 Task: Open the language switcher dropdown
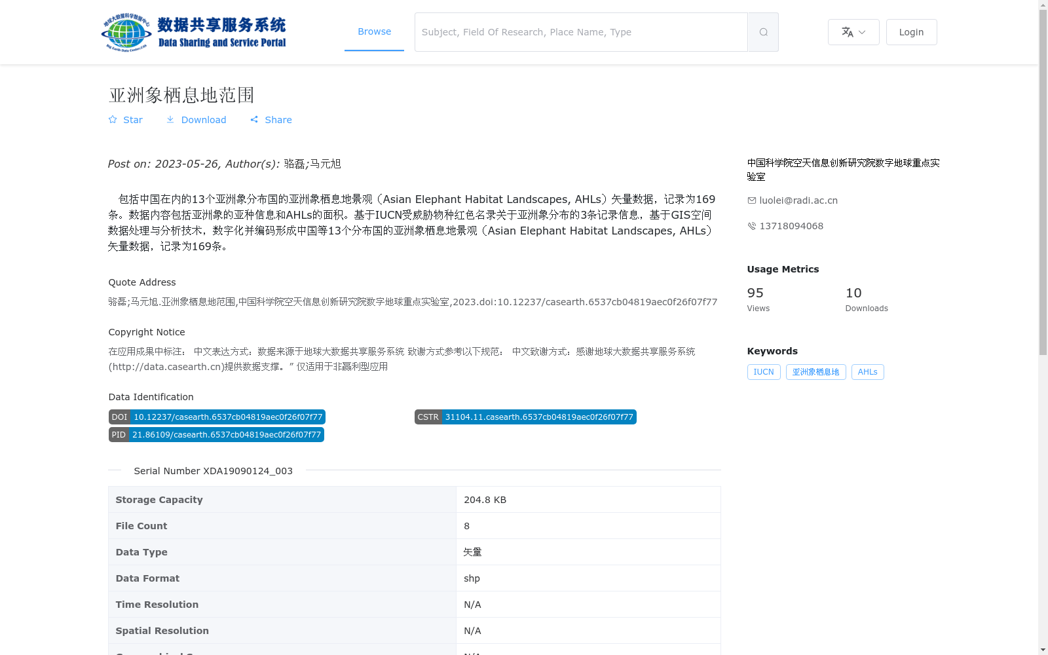pos(853,32)
